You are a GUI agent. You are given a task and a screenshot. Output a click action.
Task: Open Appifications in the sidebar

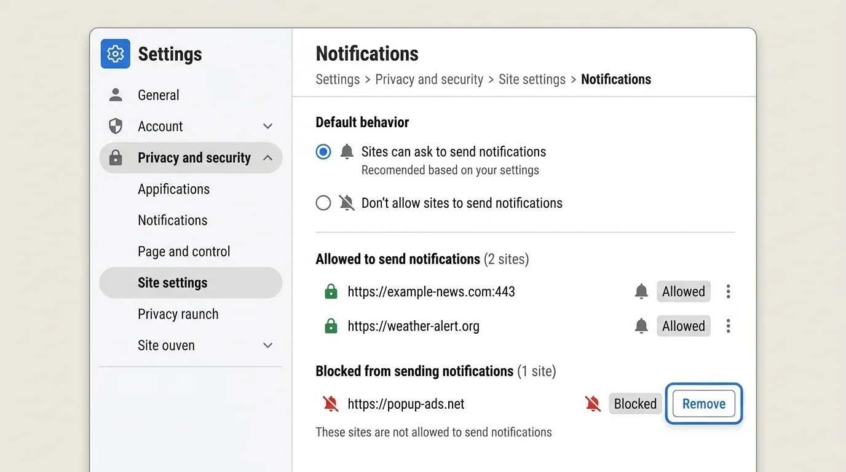point(173,189)
